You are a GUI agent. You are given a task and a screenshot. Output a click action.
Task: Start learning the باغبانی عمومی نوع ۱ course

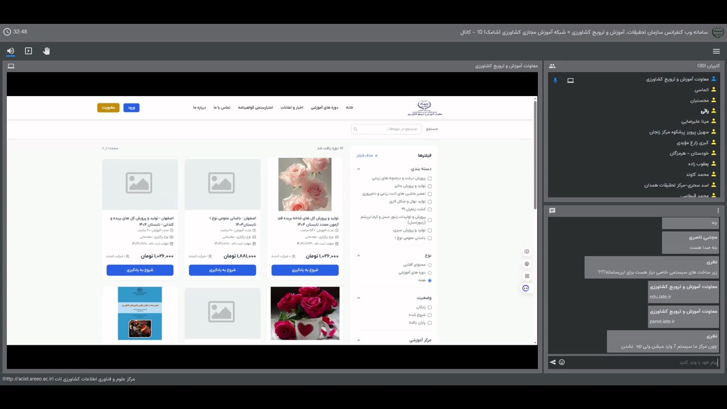point(223,270)
